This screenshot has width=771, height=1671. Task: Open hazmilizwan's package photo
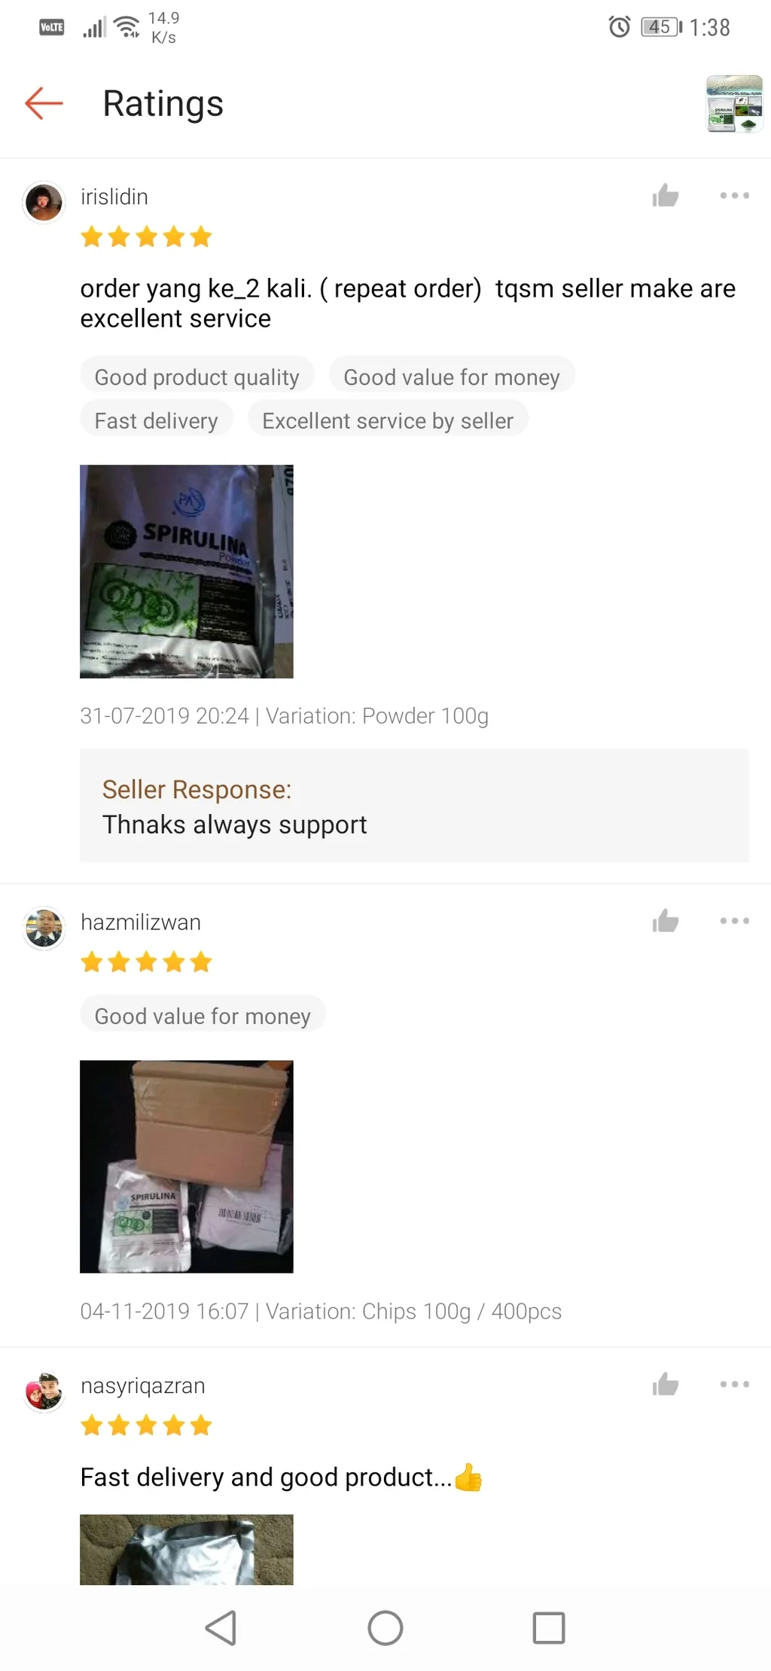click(187, 1166)
